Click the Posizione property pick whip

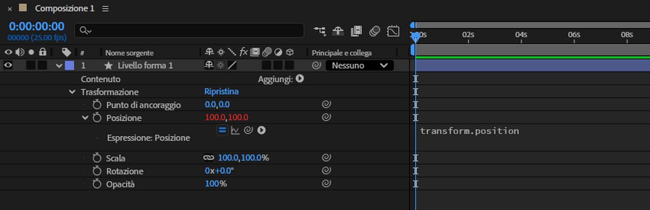(x=326, y=117)
